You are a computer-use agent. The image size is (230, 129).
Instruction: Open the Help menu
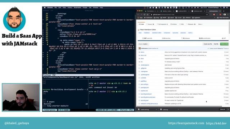[x=101, y=8]
